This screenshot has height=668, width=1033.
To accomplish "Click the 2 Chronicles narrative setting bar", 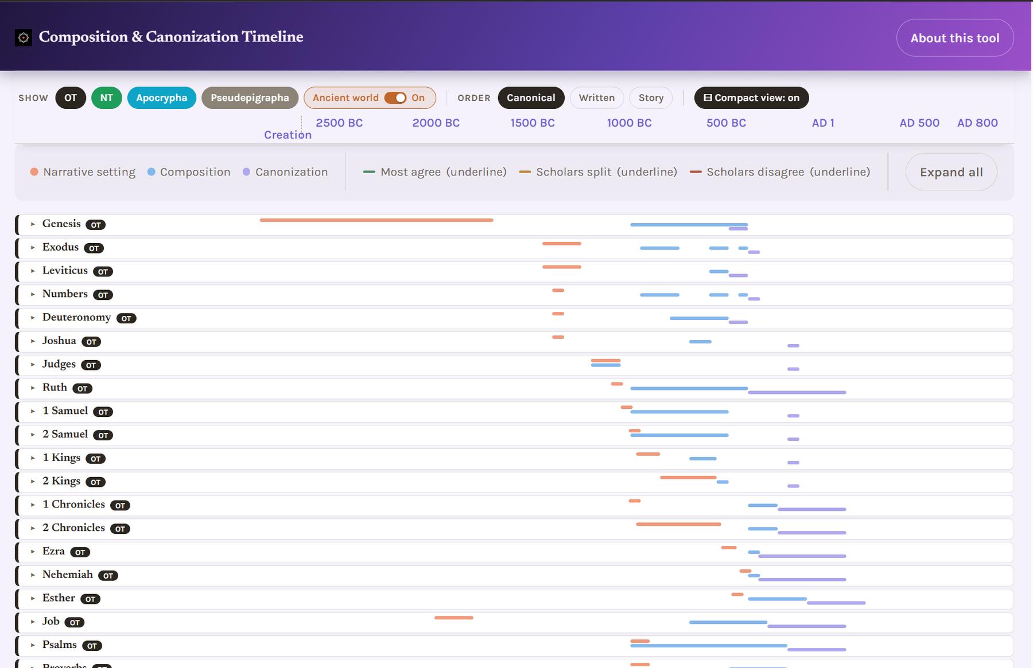I will [678, 524].
